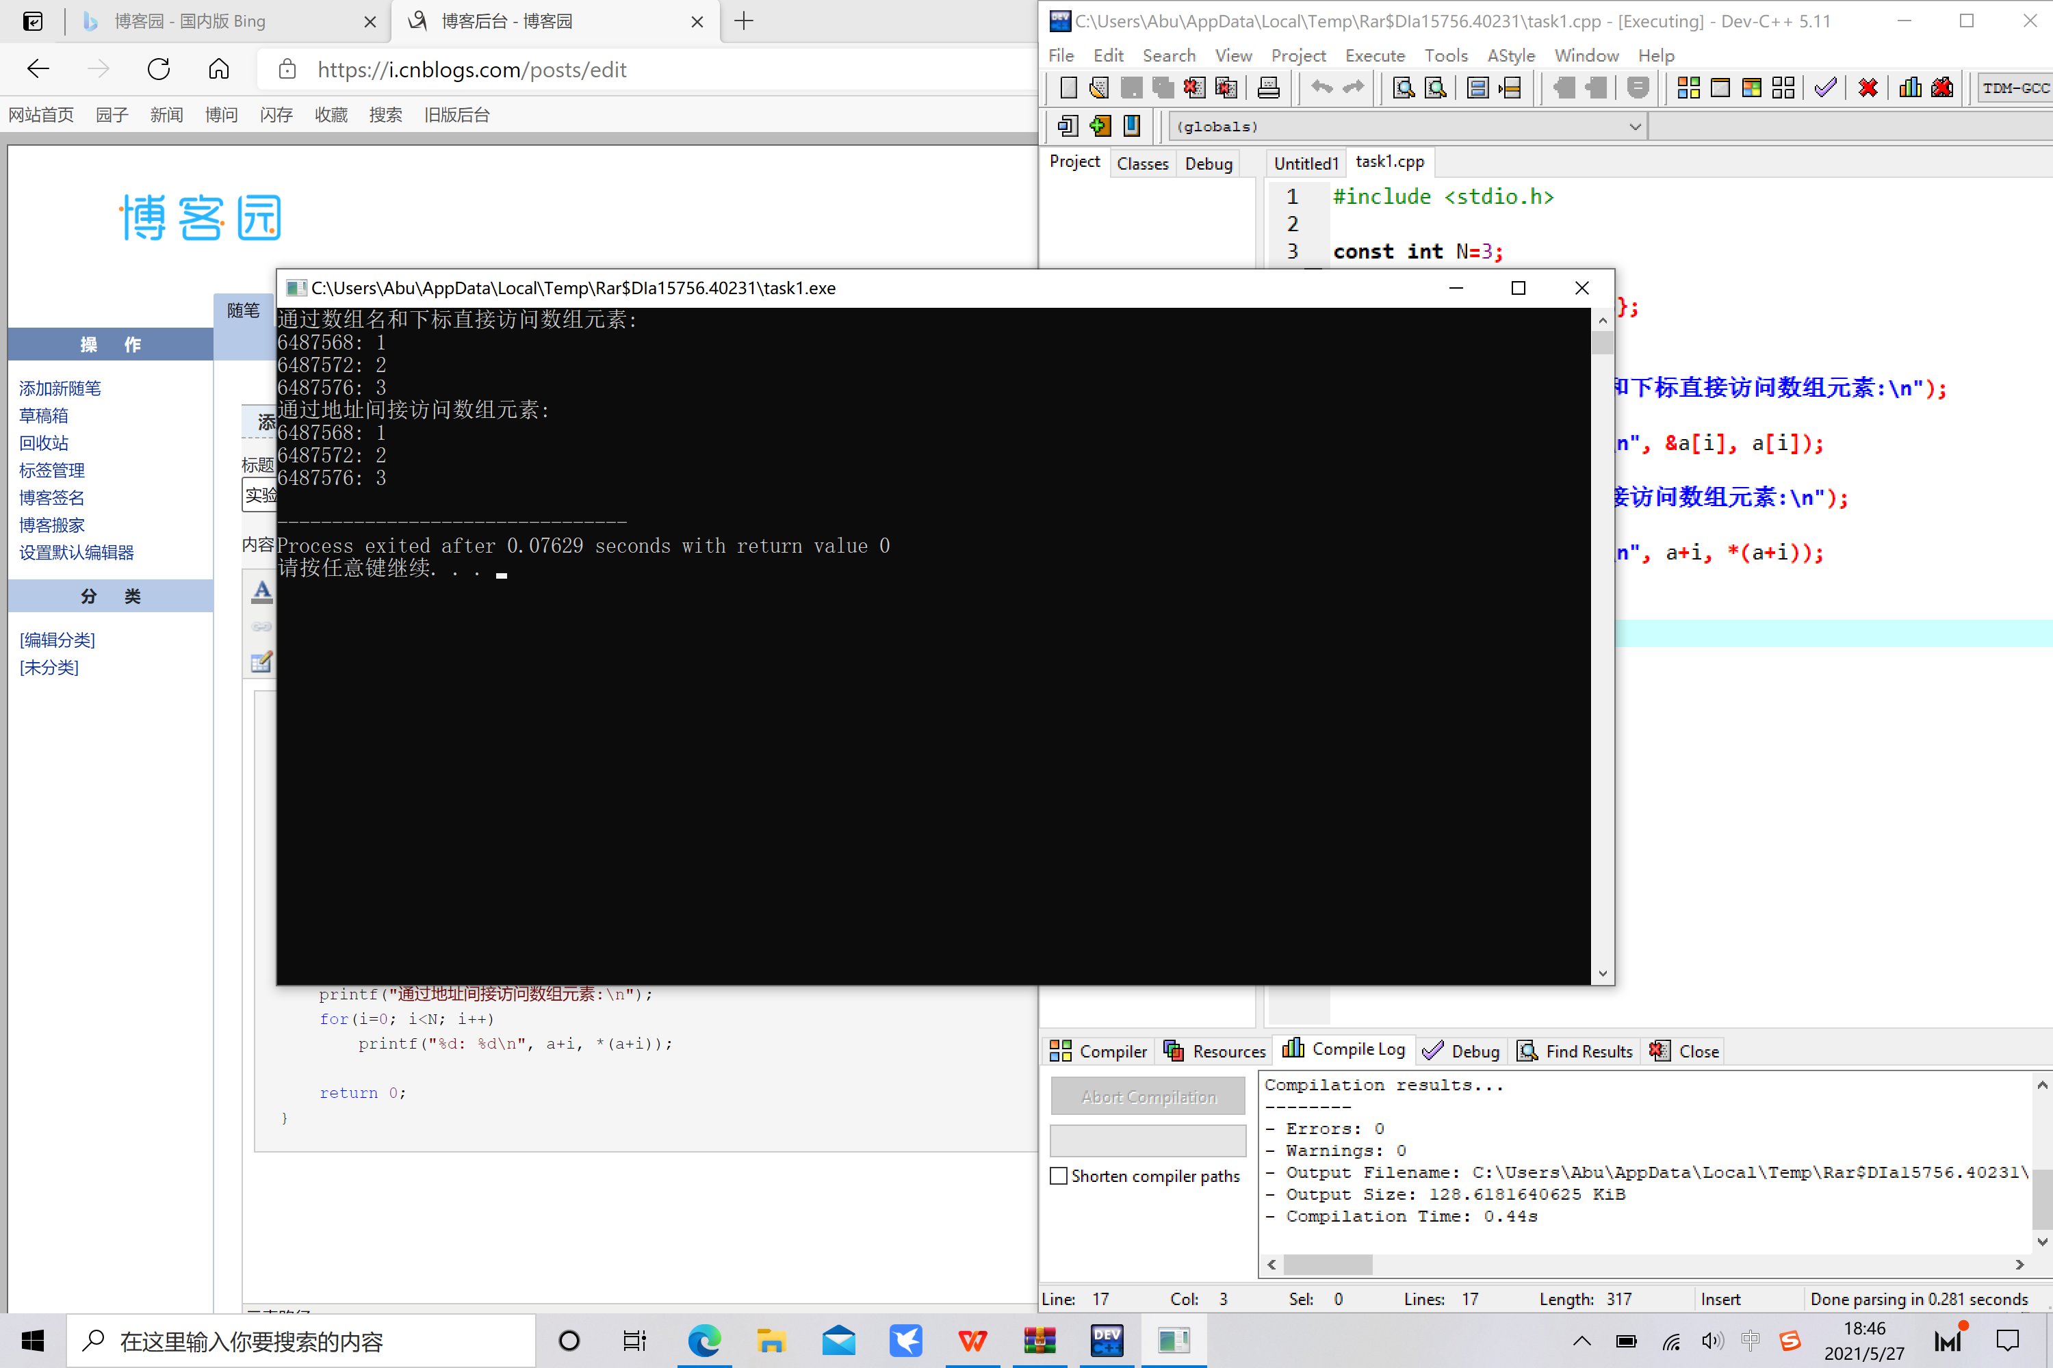The height and width of the screenshot is (1368, 2053).
Task: Switch to the Untitled1 editor tab
Action: click(x=1305, y=163)
